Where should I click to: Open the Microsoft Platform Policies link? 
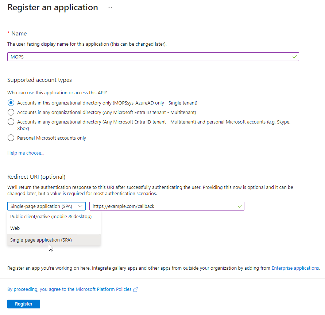click(x=69, y=289)
